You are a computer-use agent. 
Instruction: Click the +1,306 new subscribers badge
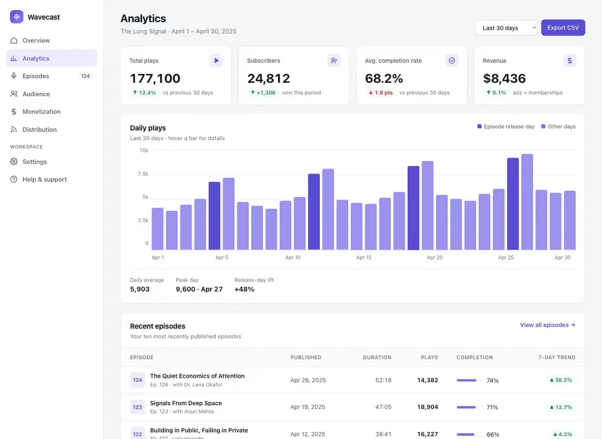tap(263, 92)
